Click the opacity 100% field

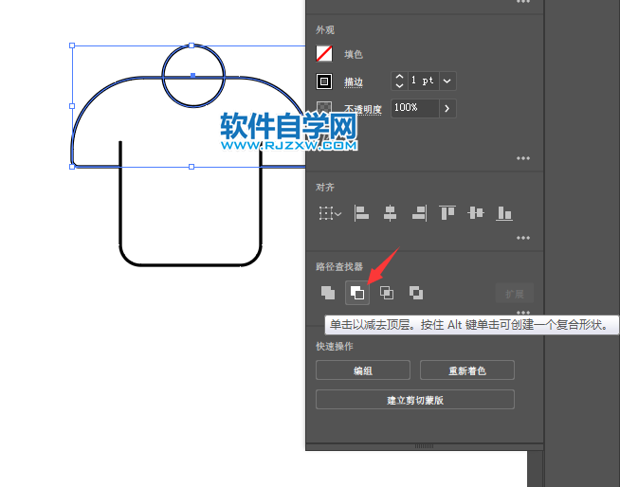(x=415, y=108)
